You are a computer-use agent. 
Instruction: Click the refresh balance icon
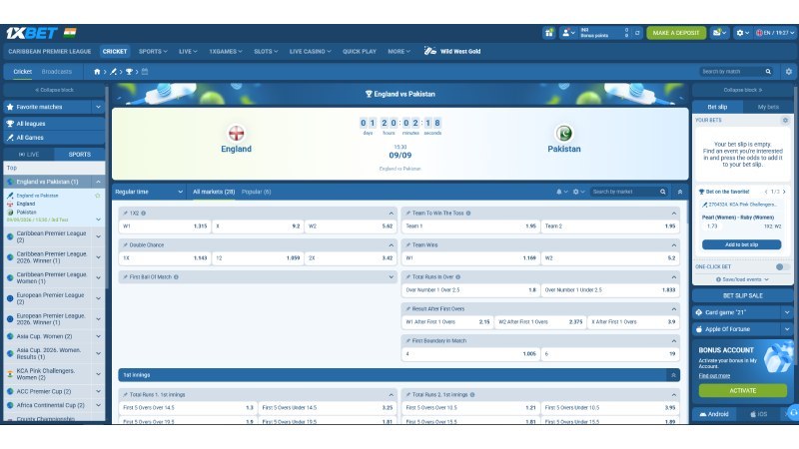pyautogui.click(x=637, y=33)
